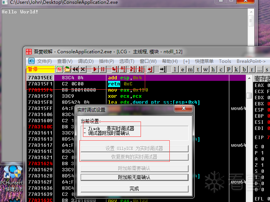
Task: Close the debugged program with X icon
Action: tap(83, 69)
